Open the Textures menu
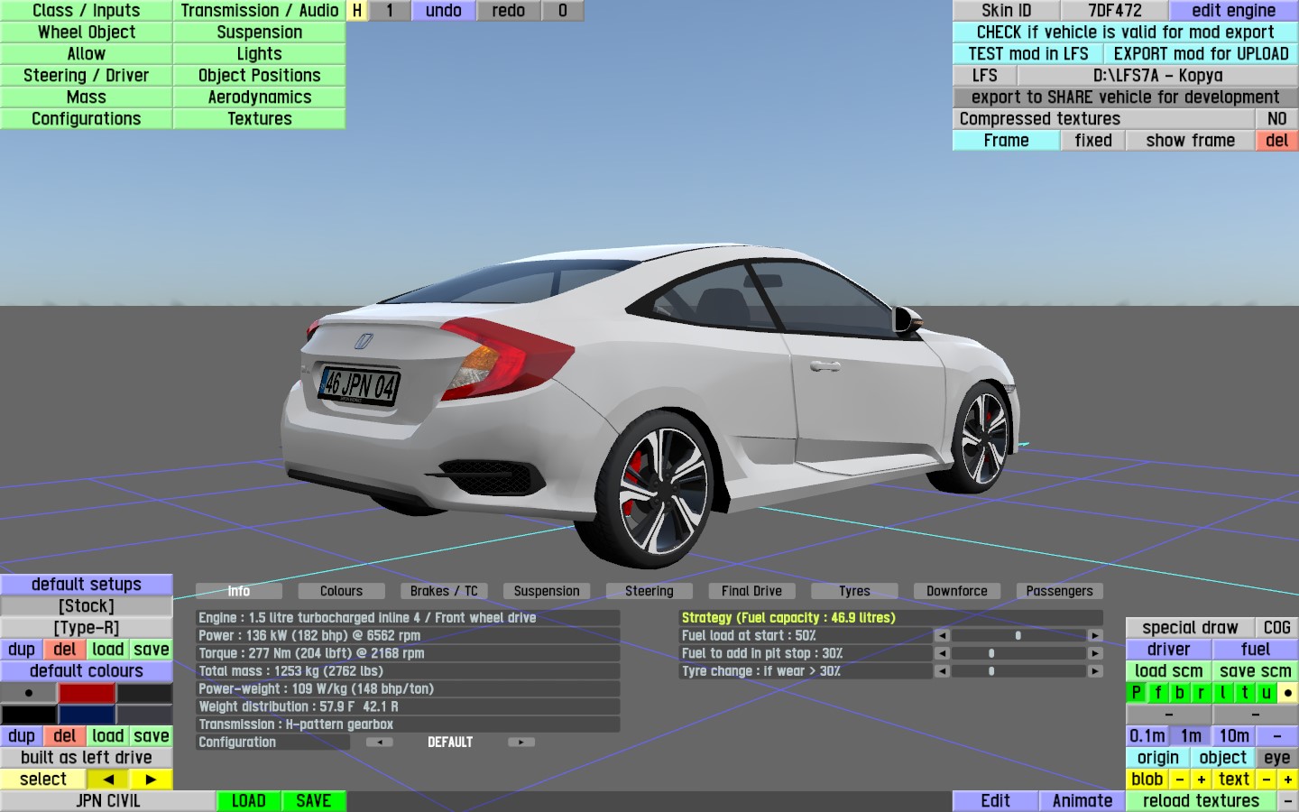The image size is (1299, 812). (x=260, y=119)
